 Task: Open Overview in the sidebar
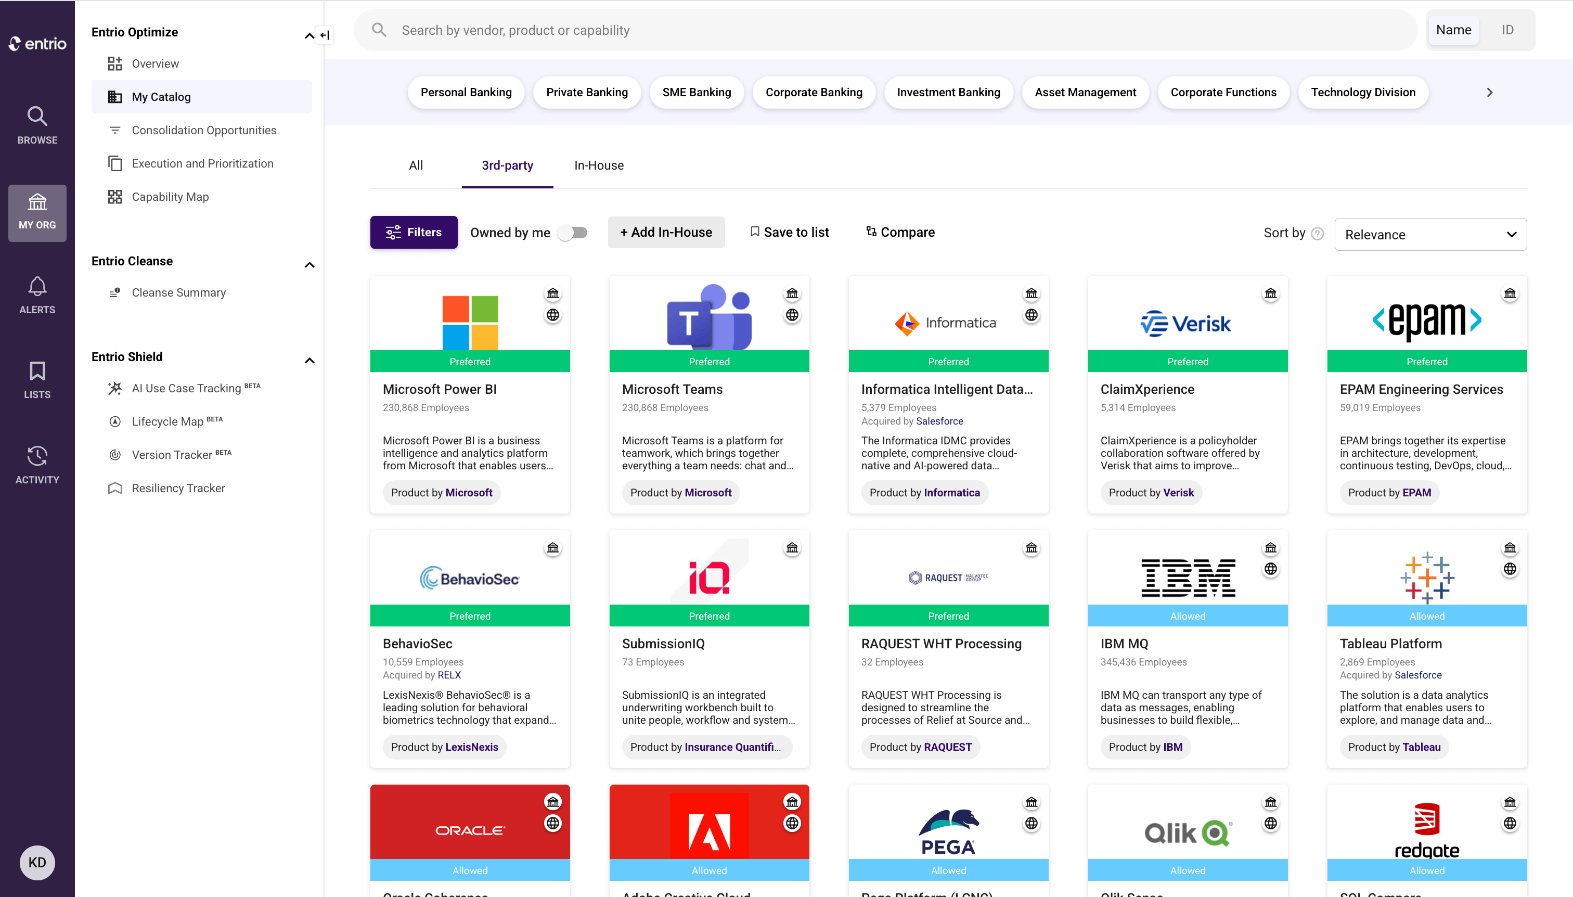[201, 63]
